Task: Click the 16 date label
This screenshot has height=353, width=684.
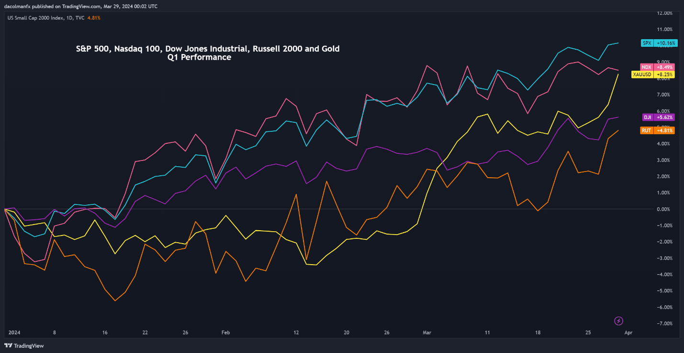Action: (x=106, y=332)
